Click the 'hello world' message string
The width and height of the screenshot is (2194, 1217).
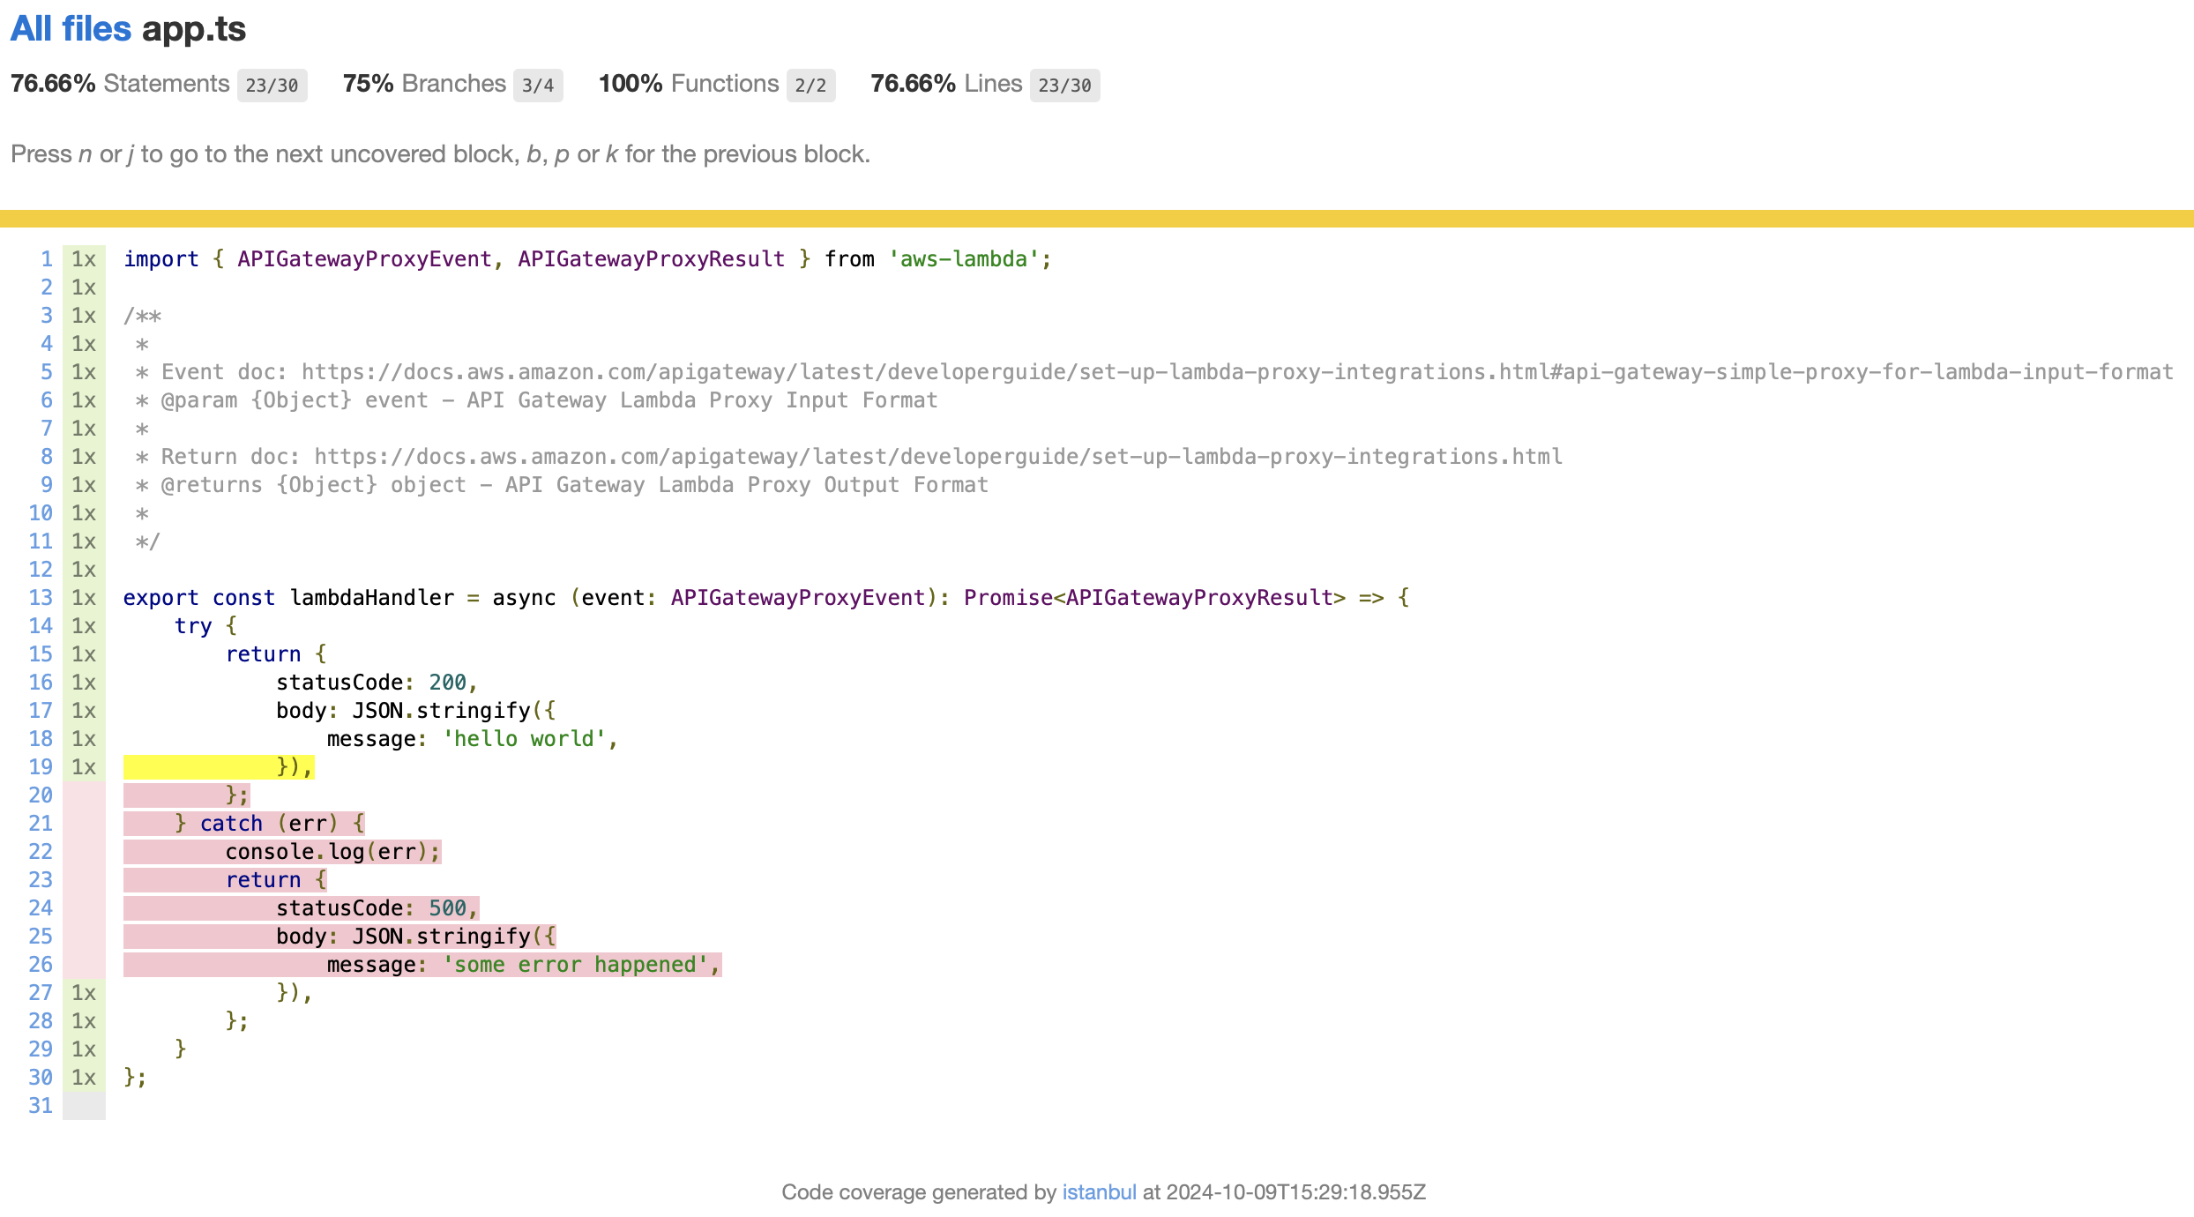tap(524, 739)
